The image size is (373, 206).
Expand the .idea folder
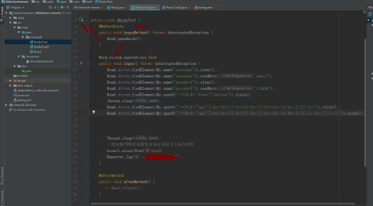[10, 18]
